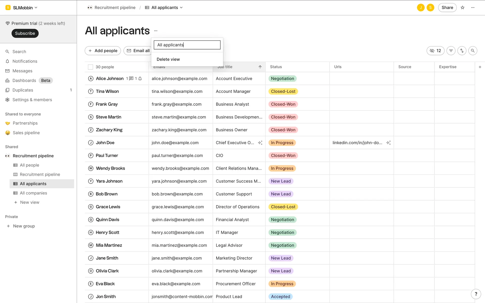This screenshot has width=485, height=303.
Task: Open the three-dot menu in top bar
Action: (x=473, y=8)
